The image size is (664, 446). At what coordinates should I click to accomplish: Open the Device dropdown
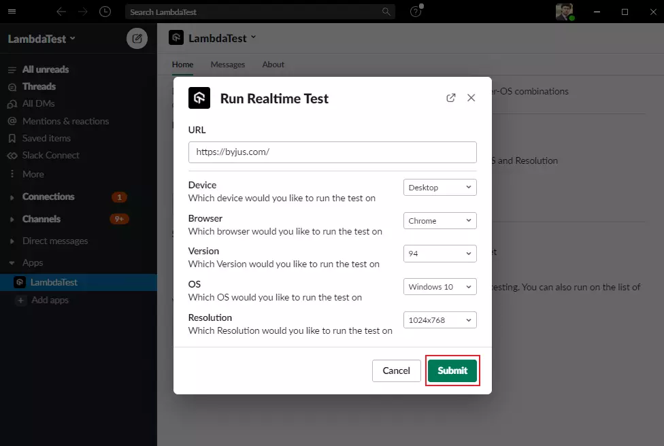click(439, 187)
